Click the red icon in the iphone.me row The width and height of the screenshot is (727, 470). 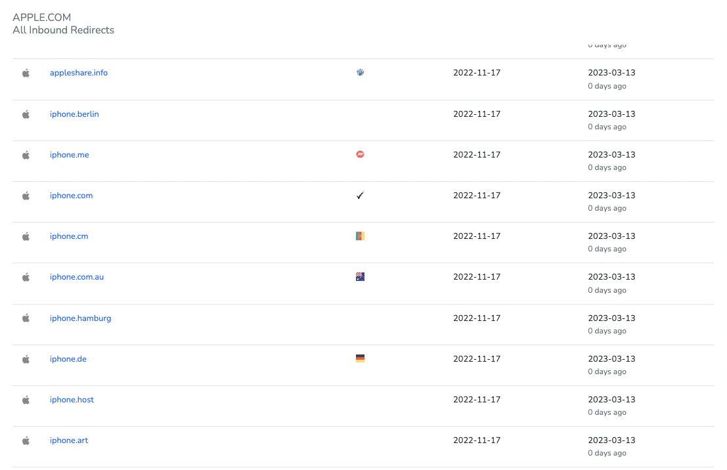point(360,155)
